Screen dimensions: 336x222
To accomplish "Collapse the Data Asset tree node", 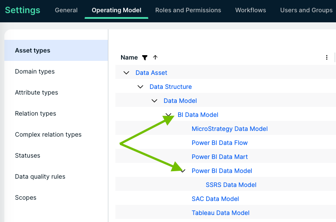I will 126,73.
